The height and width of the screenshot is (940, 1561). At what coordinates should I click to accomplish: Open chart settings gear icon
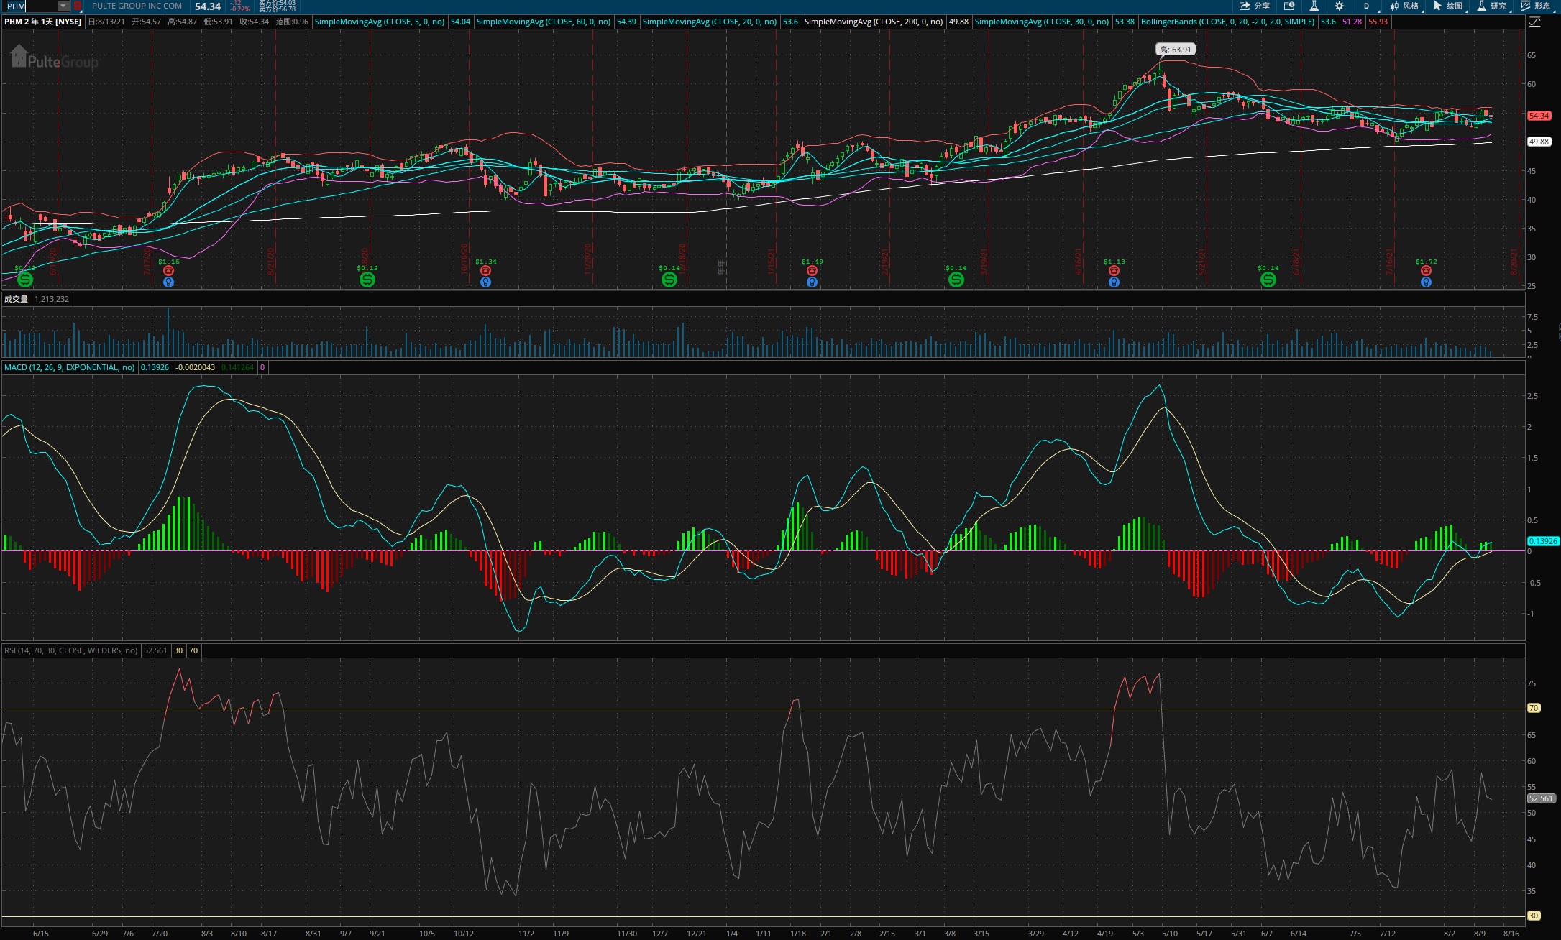click(1339, 6)
